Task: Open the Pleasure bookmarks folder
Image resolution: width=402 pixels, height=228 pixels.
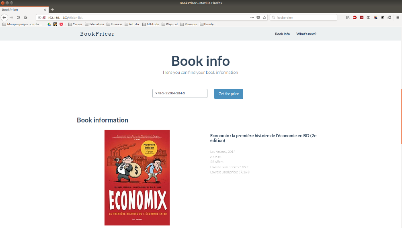Action: [189, 24]
